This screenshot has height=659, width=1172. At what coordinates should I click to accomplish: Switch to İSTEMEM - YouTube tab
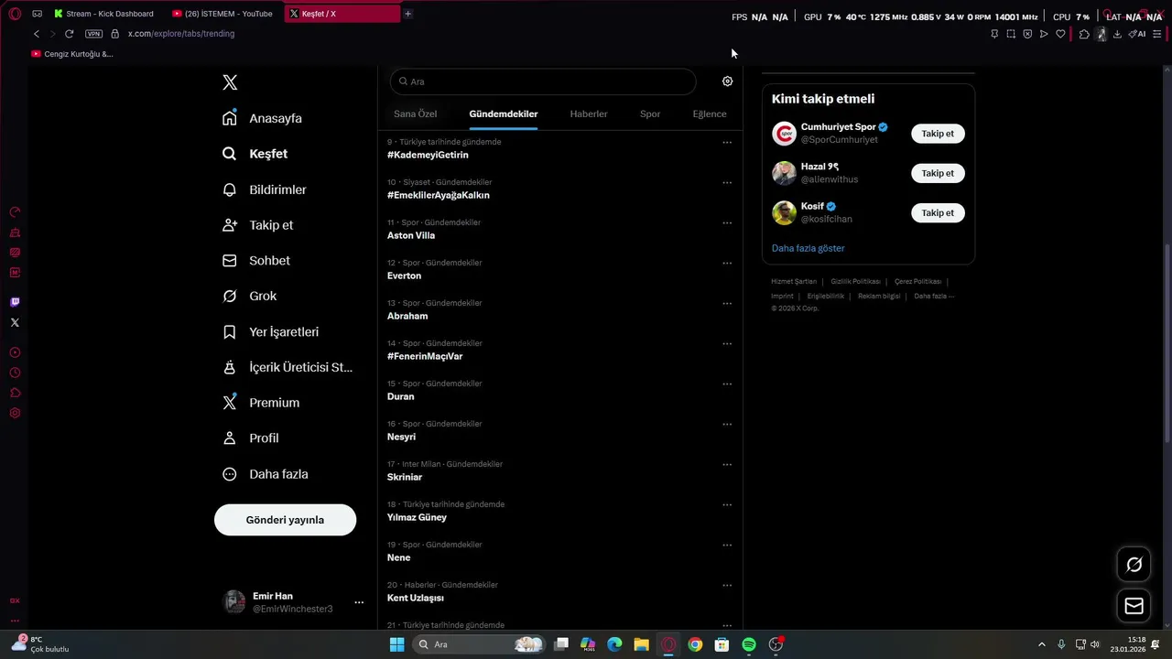click(223, 14)
